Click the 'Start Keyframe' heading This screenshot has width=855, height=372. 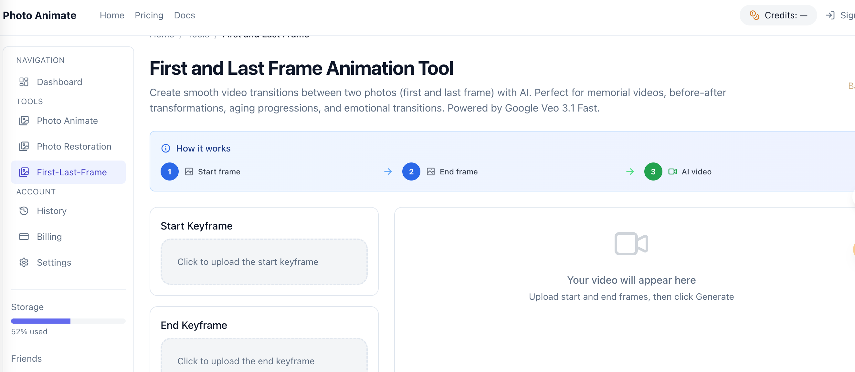tap(196, 226)
